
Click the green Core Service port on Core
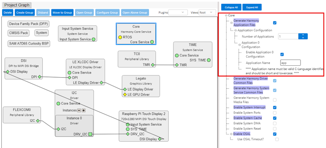[152, 42]
